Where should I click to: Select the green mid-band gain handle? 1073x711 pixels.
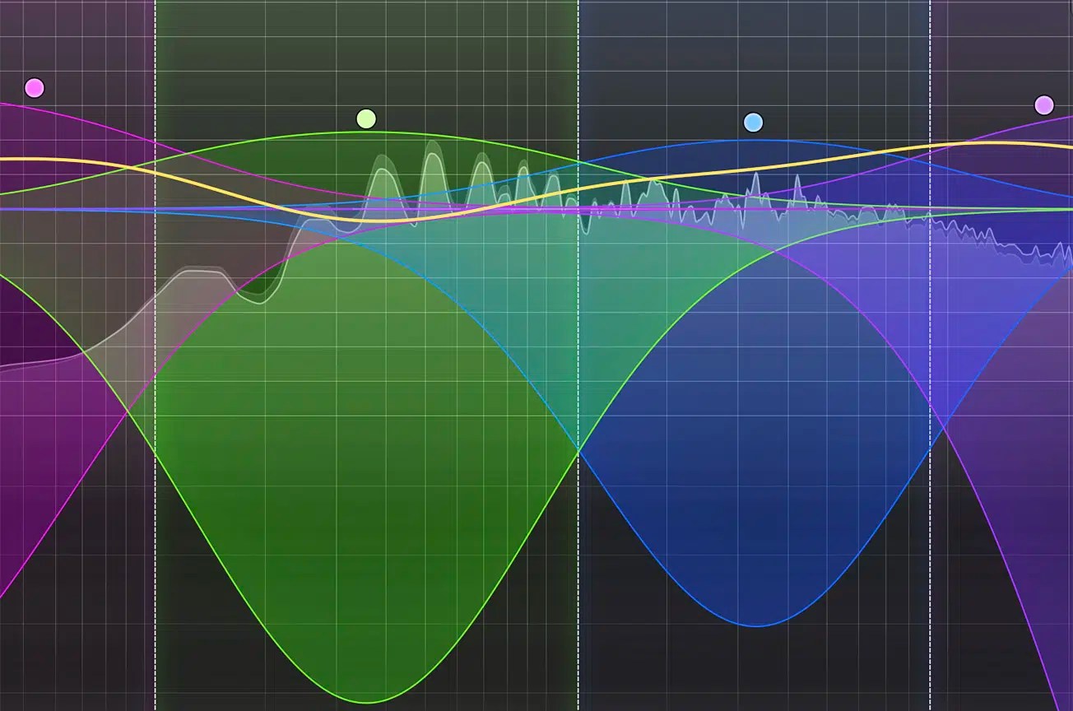tap(365, 118)
